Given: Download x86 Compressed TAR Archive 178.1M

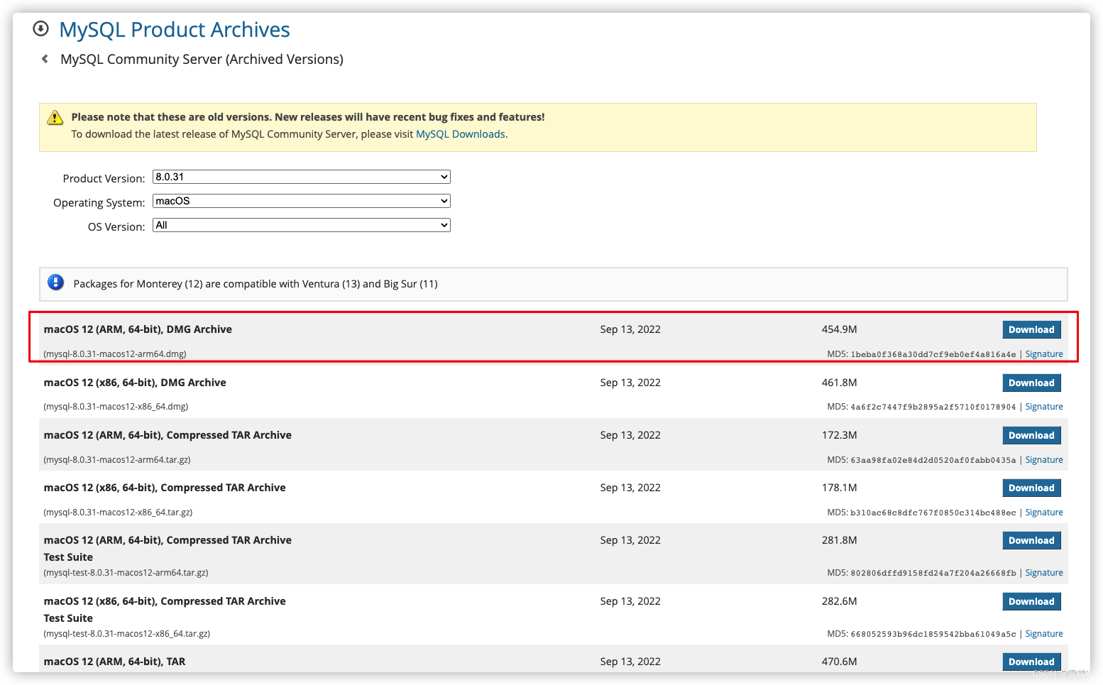Looking at the screenshot, I should 1031,488.
